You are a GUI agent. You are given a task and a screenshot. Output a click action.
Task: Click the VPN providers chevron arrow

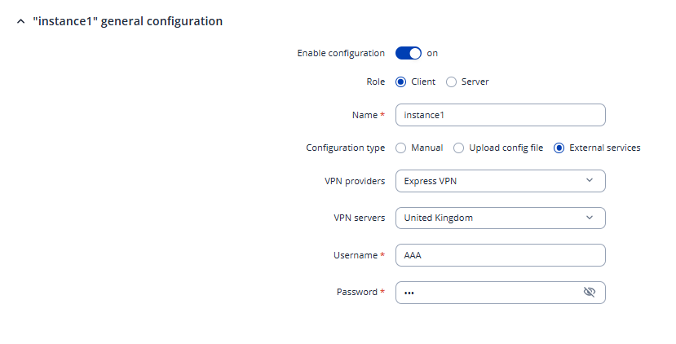[590, 181]
